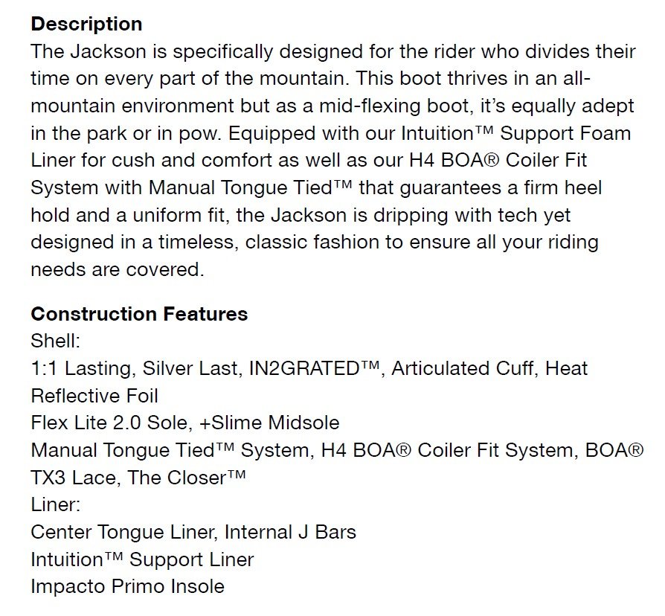
Task: Click the Impacto Primo Insole line
Action: point(128,587)
